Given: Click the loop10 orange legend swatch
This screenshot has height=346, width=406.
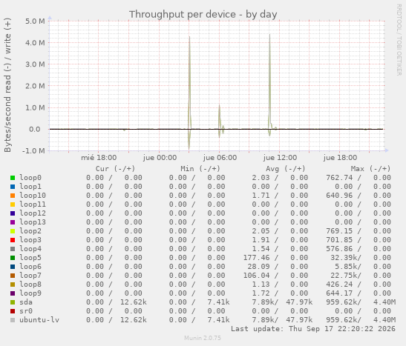Looking at the screenshot, I should pyautogui.click(x=13, y=196).
